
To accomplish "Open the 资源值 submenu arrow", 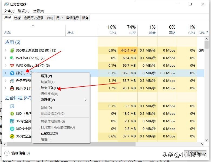I will tap(86, 100).
